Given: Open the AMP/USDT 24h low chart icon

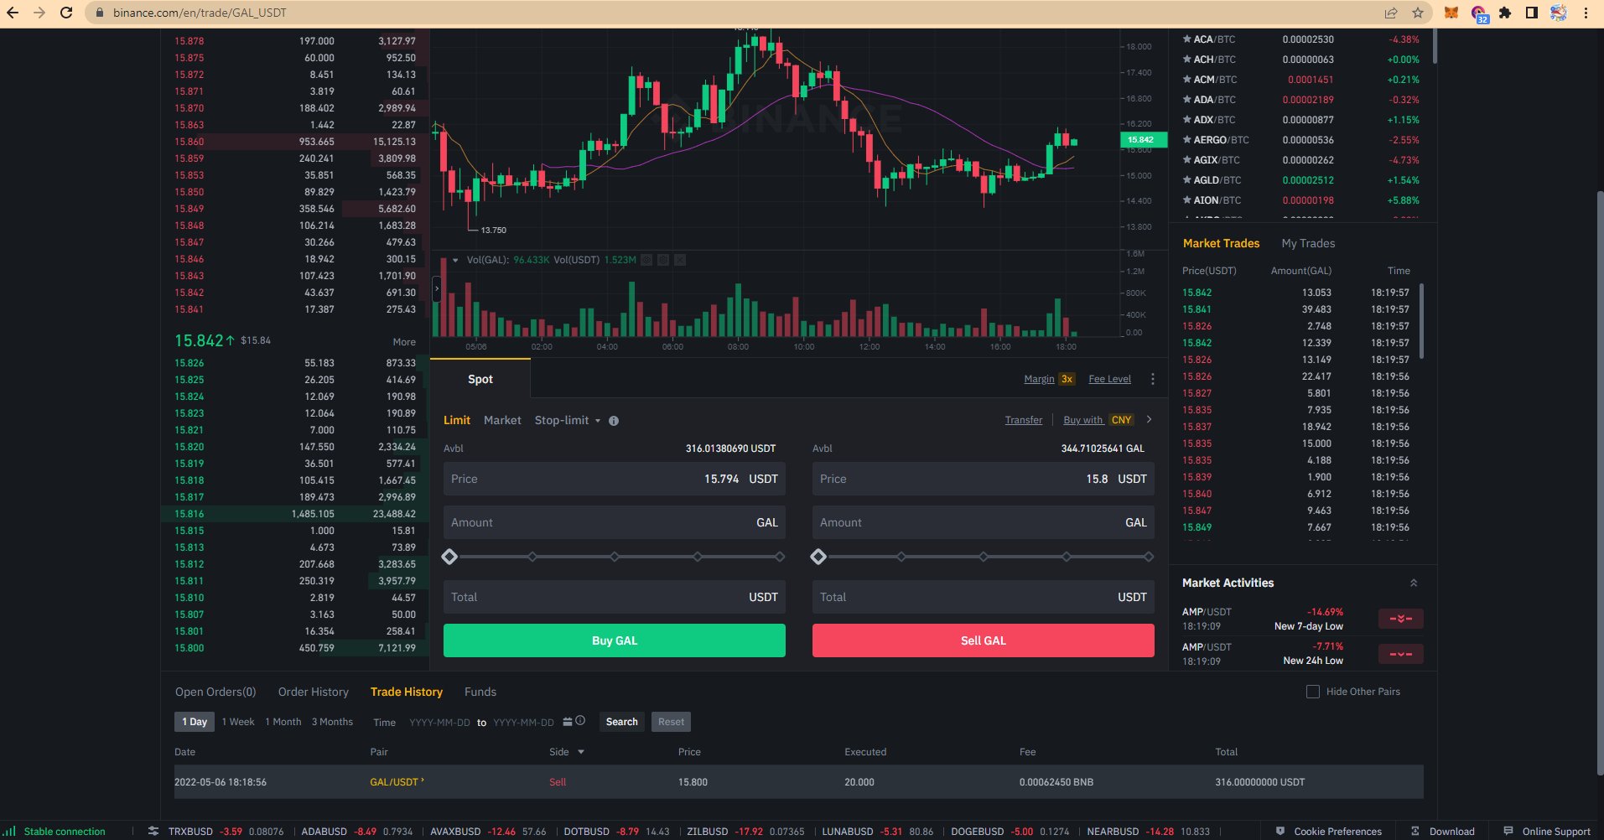Looking at the screenshot, I should point(1400,653).
